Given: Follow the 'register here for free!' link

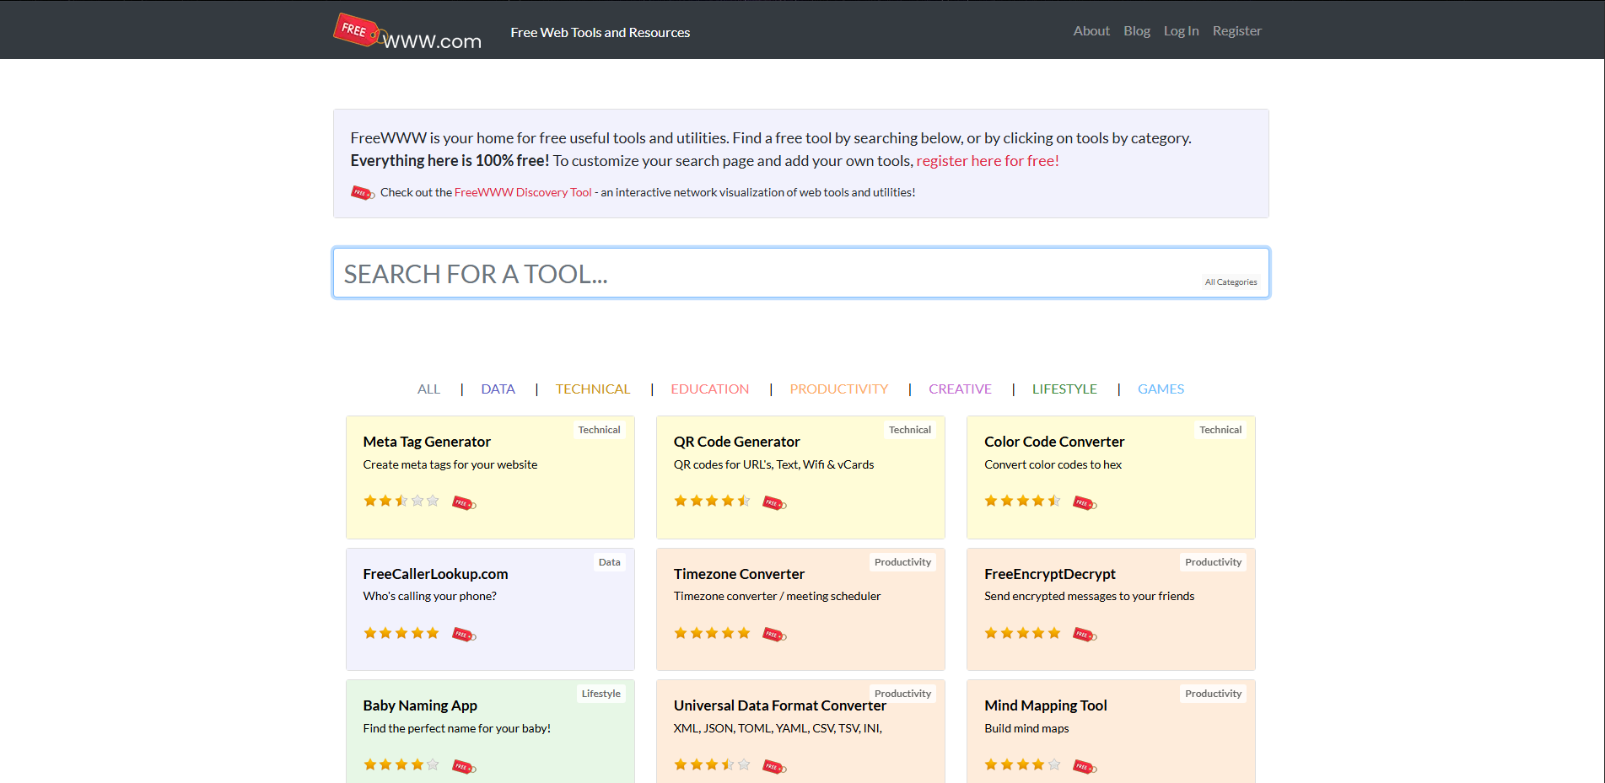Looking at the screenshot, I should click(x=987, y=161).
